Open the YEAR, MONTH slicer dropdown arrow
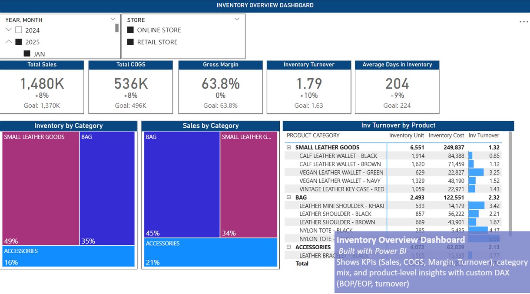Viewport: 530px width, 294px height. pyautogui.click(x=113, y=19)
